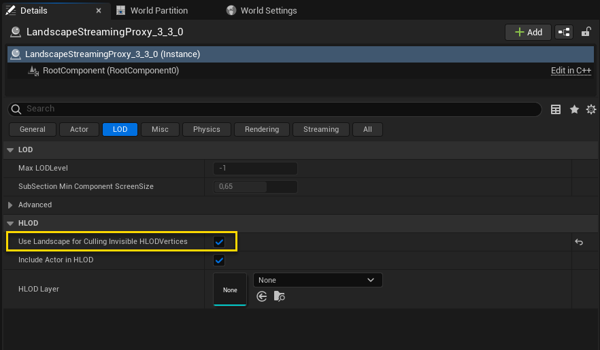Click the Add component button
This screenshot has height=350, width=600.
coord(528,32)
